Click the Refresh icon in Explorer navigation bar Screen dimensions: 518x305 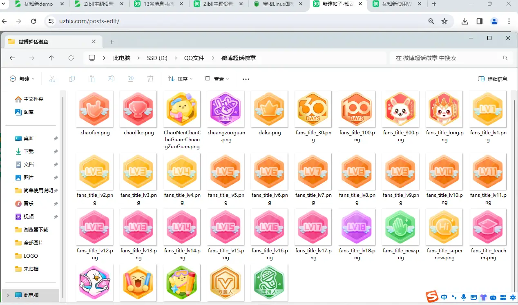tap(71, 58)
